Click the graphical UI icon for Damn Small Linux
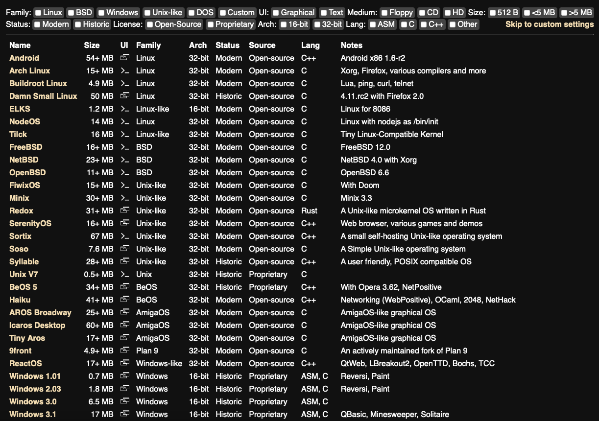Image resolution: width=599 pixels, height=421 pixels. (125, 96)
